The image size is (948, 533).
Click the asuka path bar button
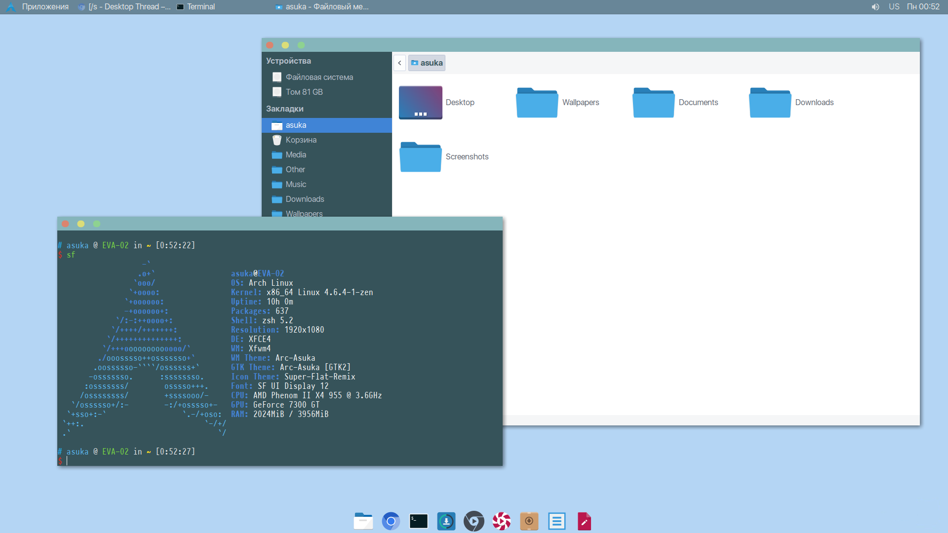[427, 63]
